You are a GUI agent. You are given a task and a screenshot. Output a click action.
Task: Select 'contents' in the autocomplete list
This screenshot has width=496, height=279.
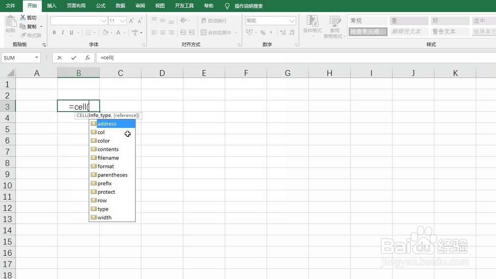(x=112, y=149)
